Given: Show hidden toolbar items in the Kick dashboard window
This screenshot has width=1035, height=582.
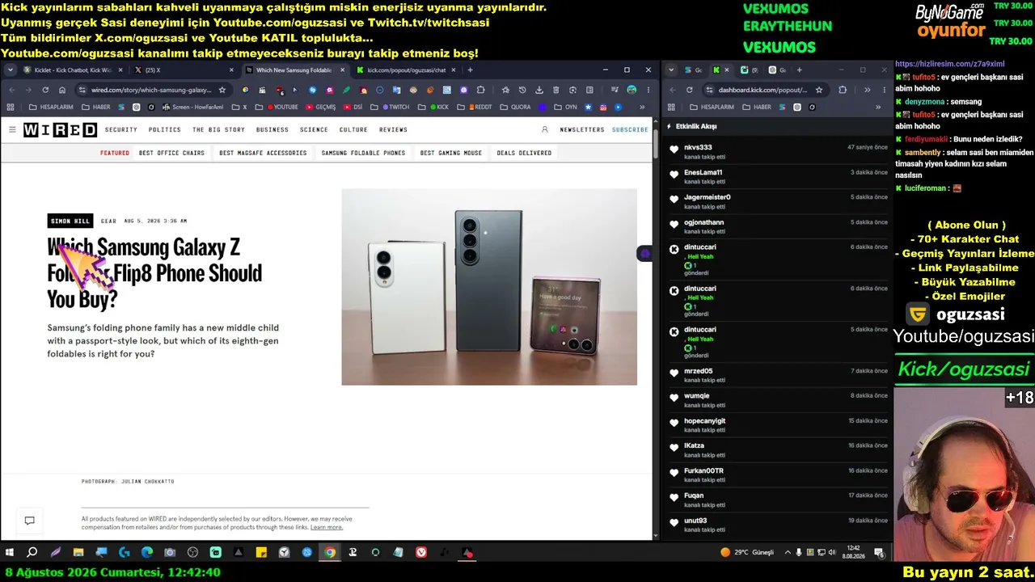Looking at the screenshot, I should click(867, 90).
